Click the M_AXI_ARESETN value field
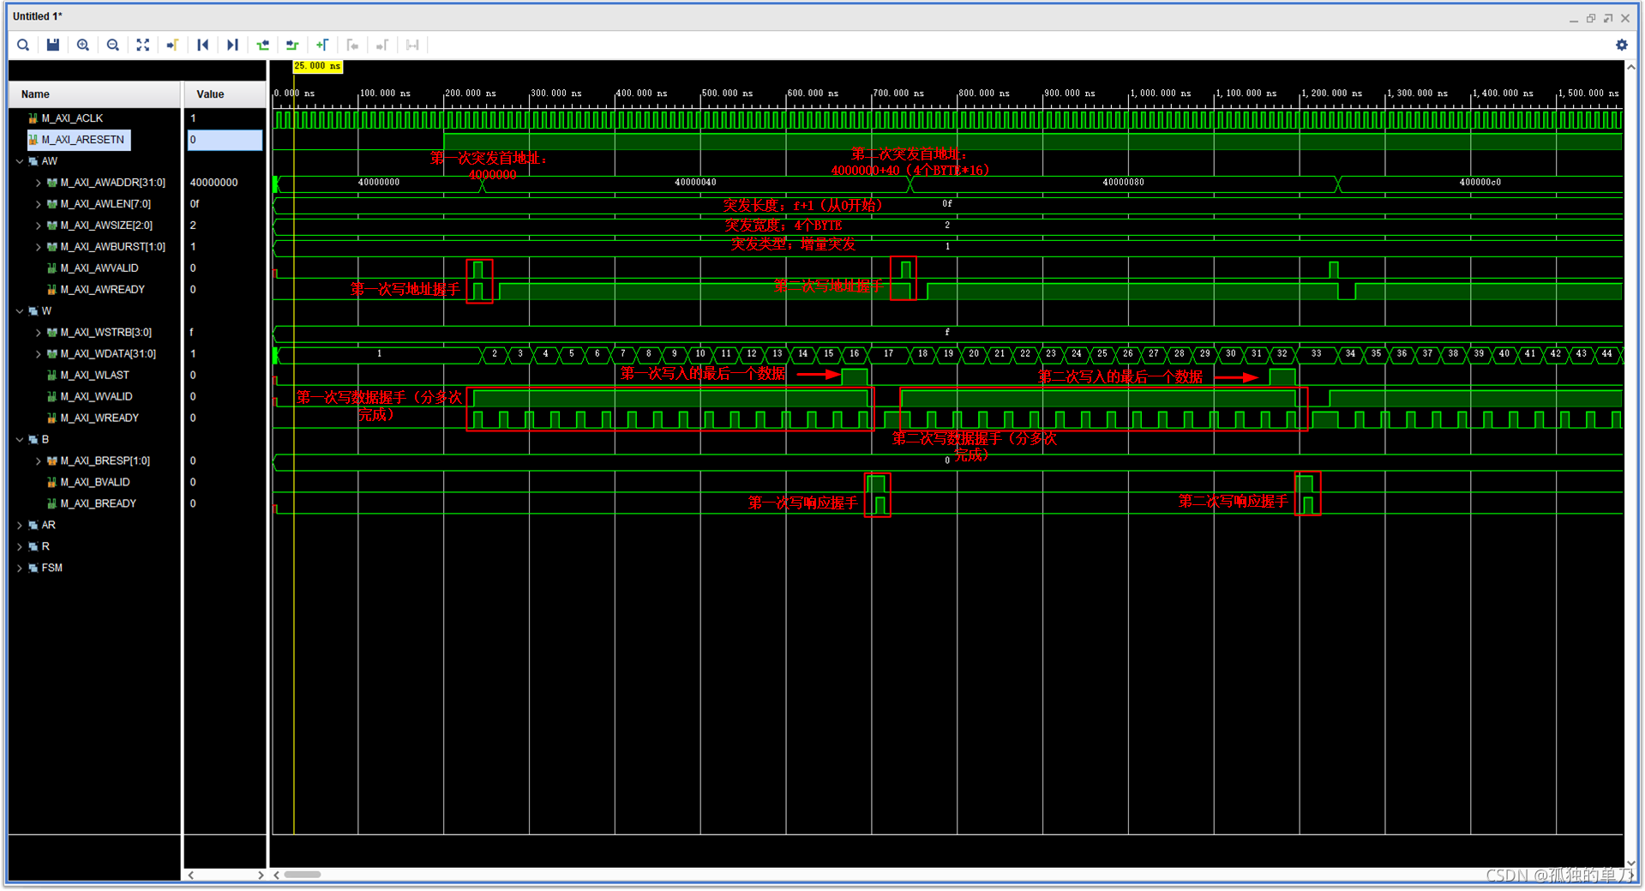 [225, 139]
